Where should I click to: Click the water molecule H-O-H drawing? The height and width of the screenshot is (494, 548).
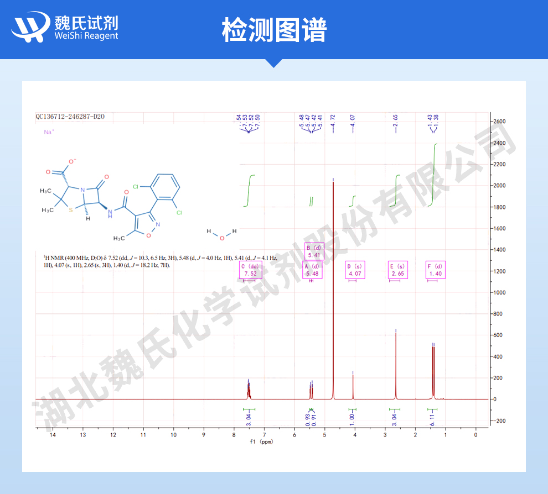(221, 234)
